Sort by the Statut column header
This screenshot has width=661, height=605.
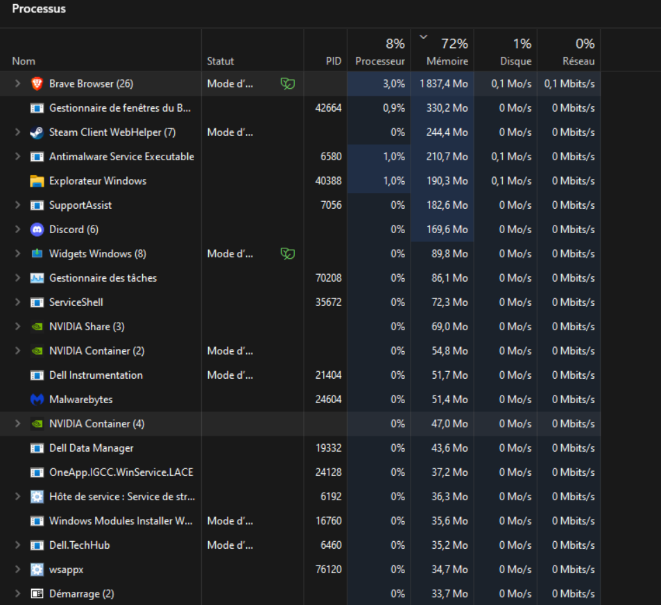[221, 62]
